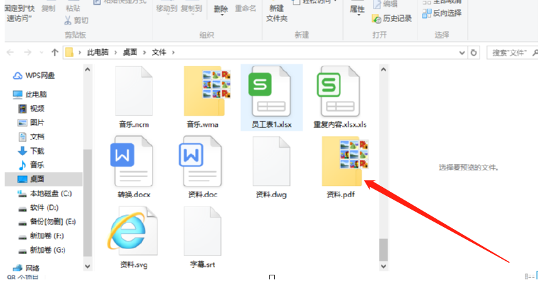Screen dimensions: 556x288
Task: Go to the 图片 folder in sidebar
Action: pyautogui.click(x=31, y=122)
